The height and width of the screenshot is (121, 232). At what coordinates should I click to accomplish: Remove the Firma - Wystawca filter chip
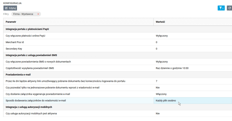click(38, 14)
